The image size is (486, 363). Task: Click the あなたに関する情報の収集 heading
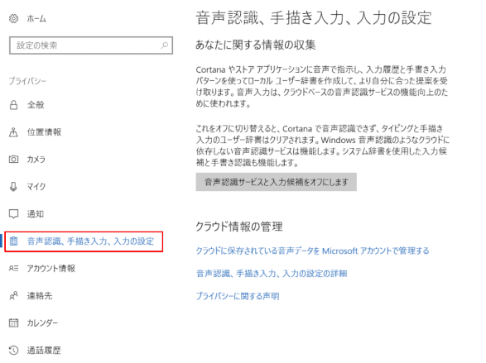pyautogui.click(x=256, y=45)
